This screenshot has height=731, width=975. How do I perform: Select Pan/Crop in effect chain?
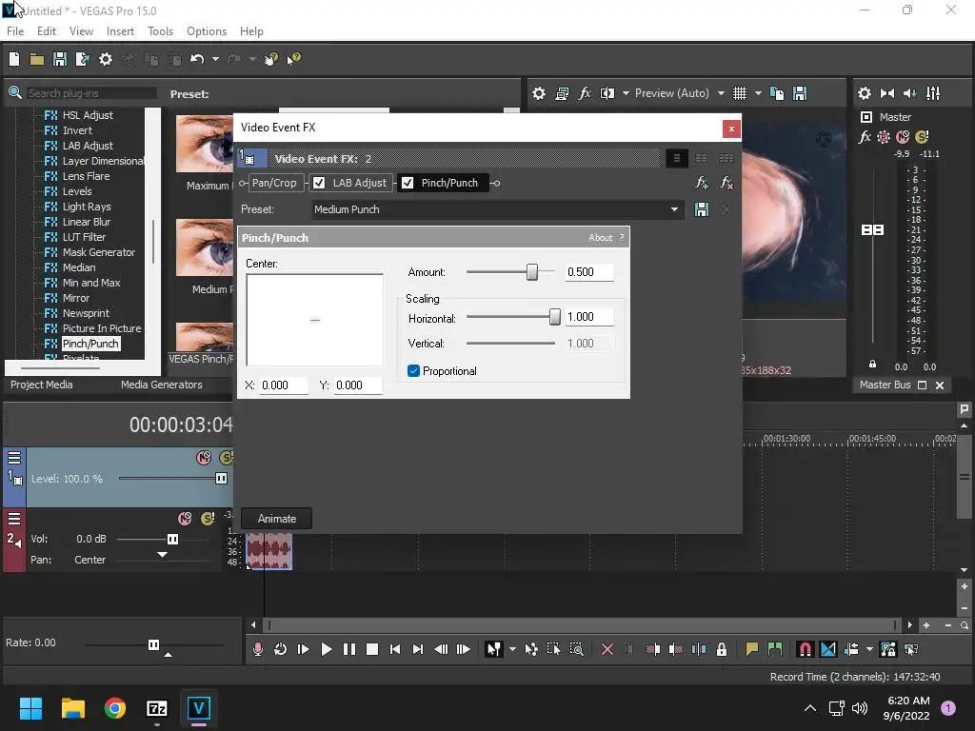pyautogui.click(x=274, y=183)
